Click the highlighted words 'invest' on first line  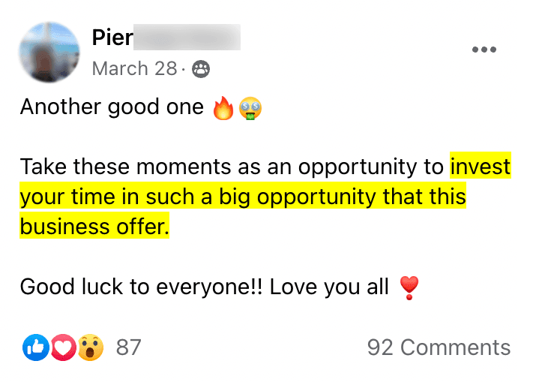[480, 167]
